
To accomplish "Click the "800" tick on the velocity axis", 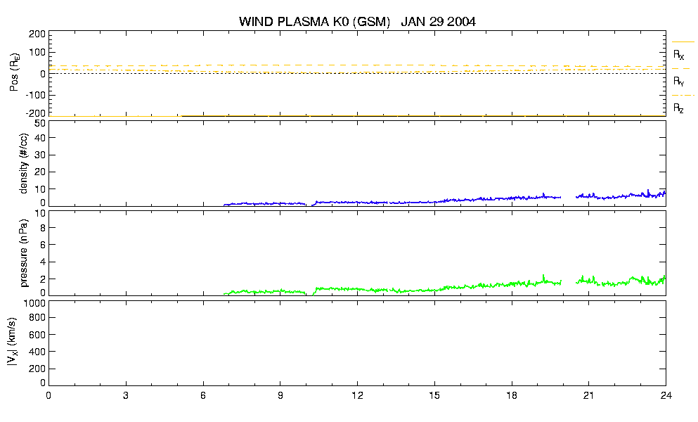I will point(37,317).
